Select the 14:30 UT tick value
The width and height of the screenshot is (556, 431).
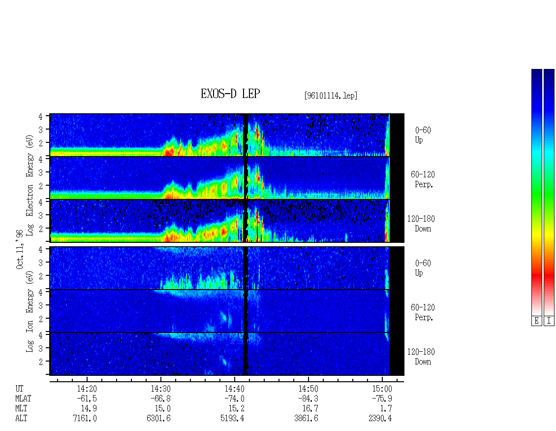point(160,389)
